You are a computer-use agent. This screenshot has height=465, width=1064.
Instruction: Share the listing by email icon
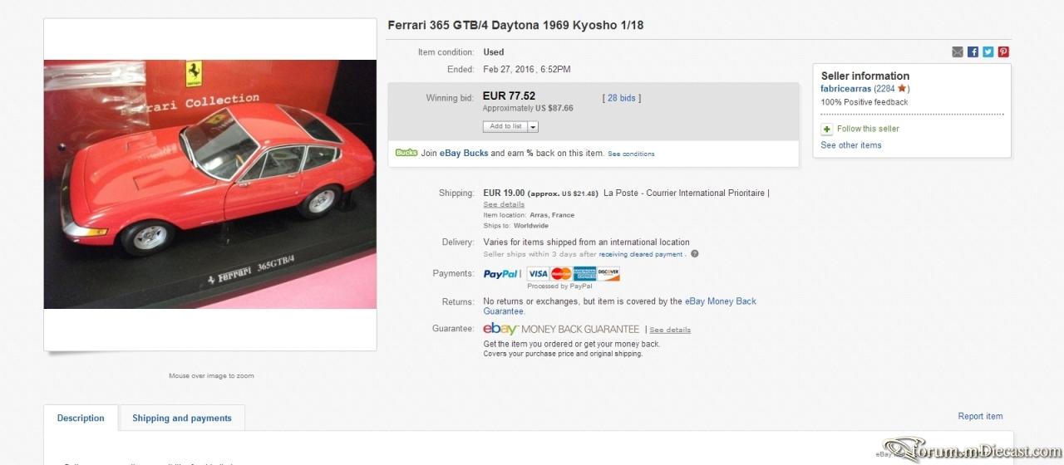tap(958, 51)
